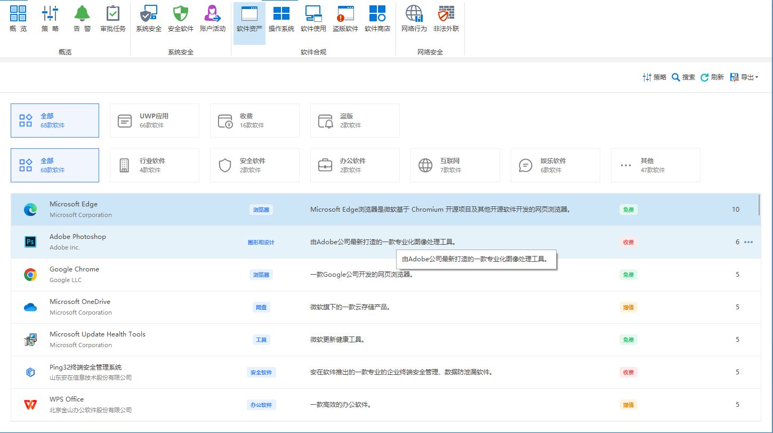The width and height of the screenshot is (773, 433).
Task: Select the second-row 全部 category card
Action: click(55, 165)
